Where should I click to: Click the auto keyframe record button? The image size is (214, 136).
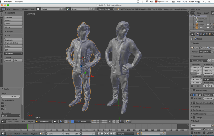tap(138, 134)
